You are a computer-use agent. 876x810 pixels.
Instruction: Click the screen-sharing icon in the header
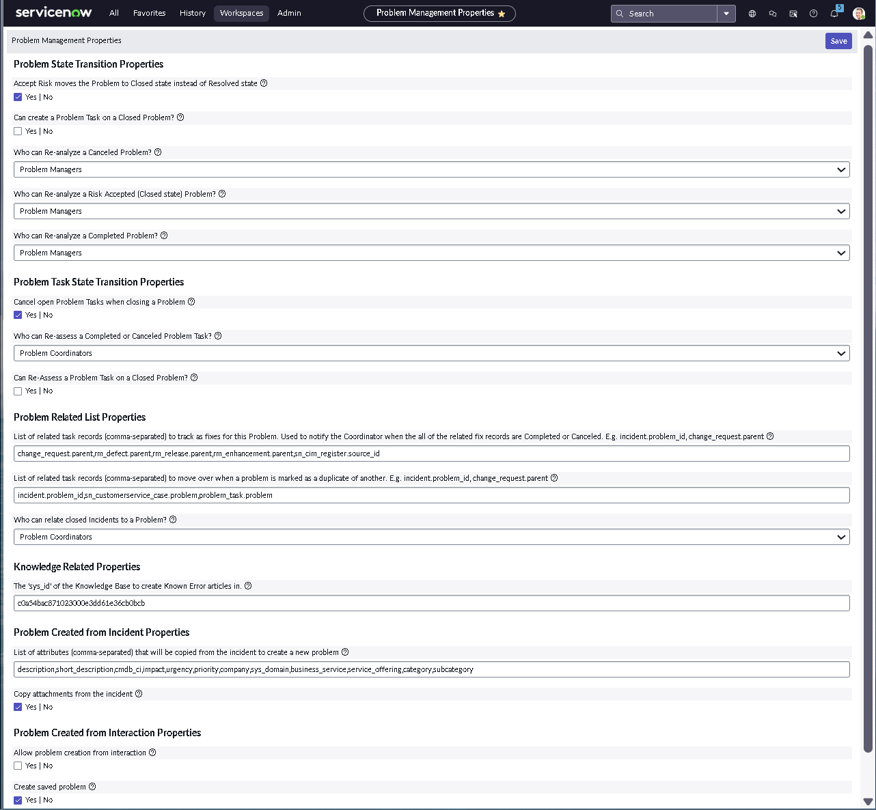[793, 13]
